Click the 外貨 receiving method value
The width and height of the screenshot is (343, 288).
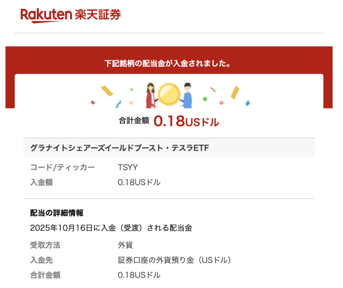click(x=125, y=245)
